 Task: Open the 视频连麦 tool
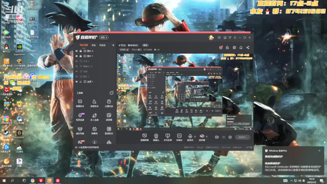click(x=80, y=117)
